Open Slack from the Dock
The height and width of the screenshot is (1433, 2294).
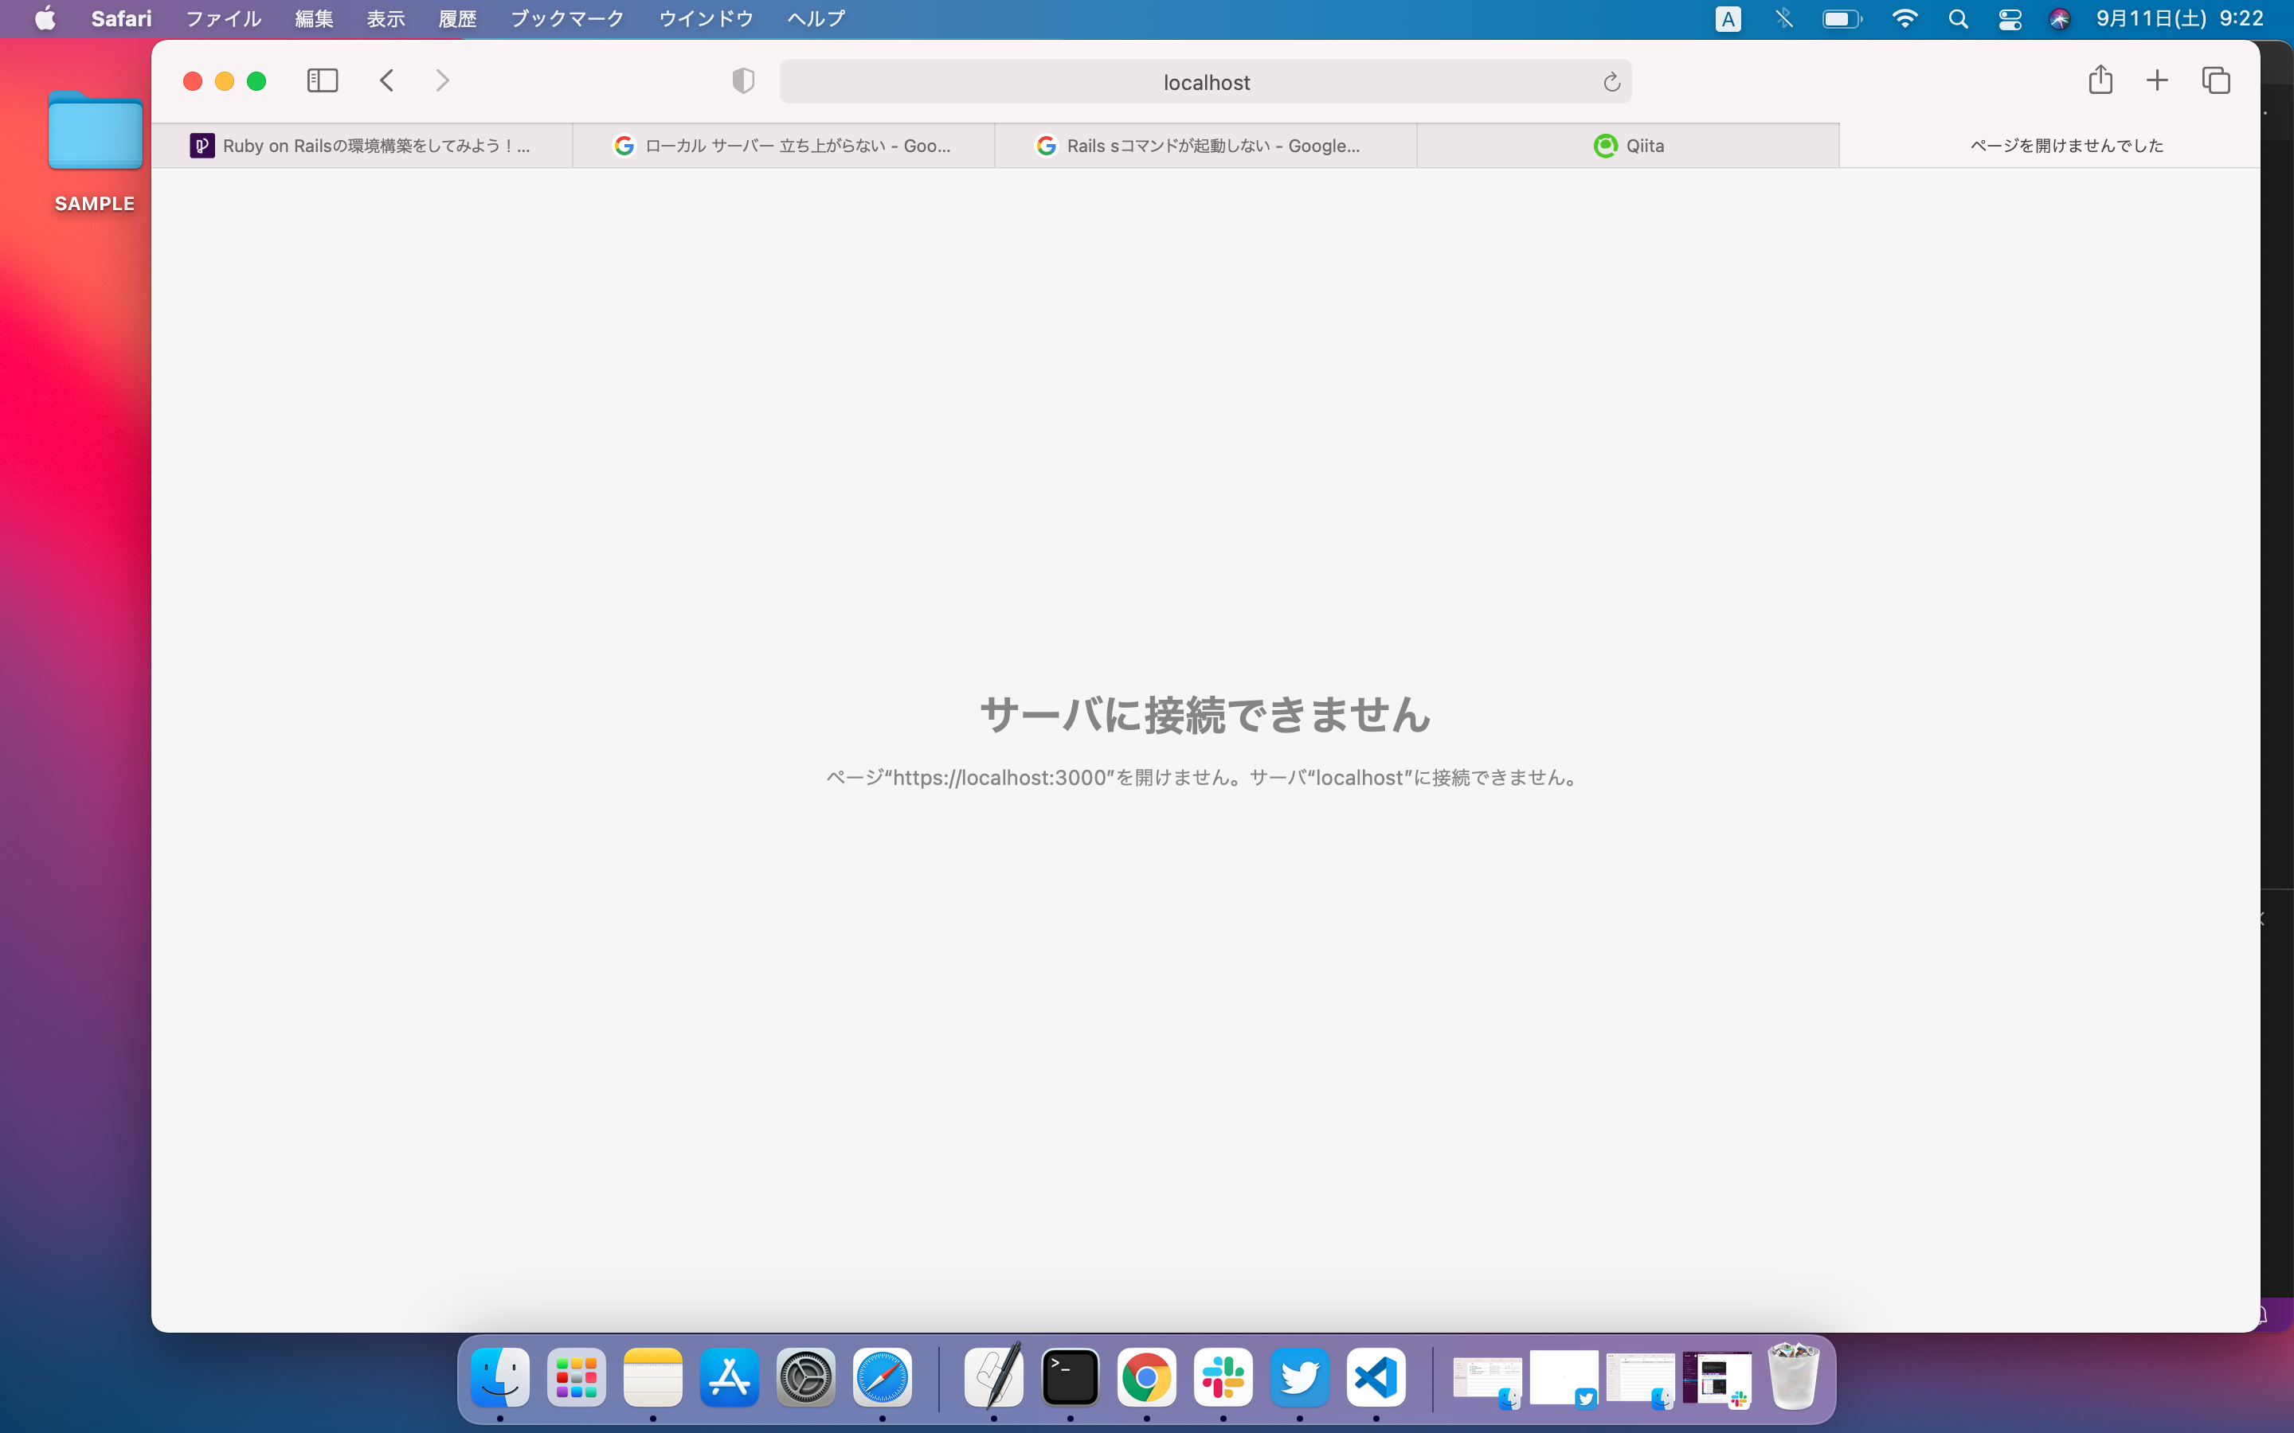[1223, 1377]
